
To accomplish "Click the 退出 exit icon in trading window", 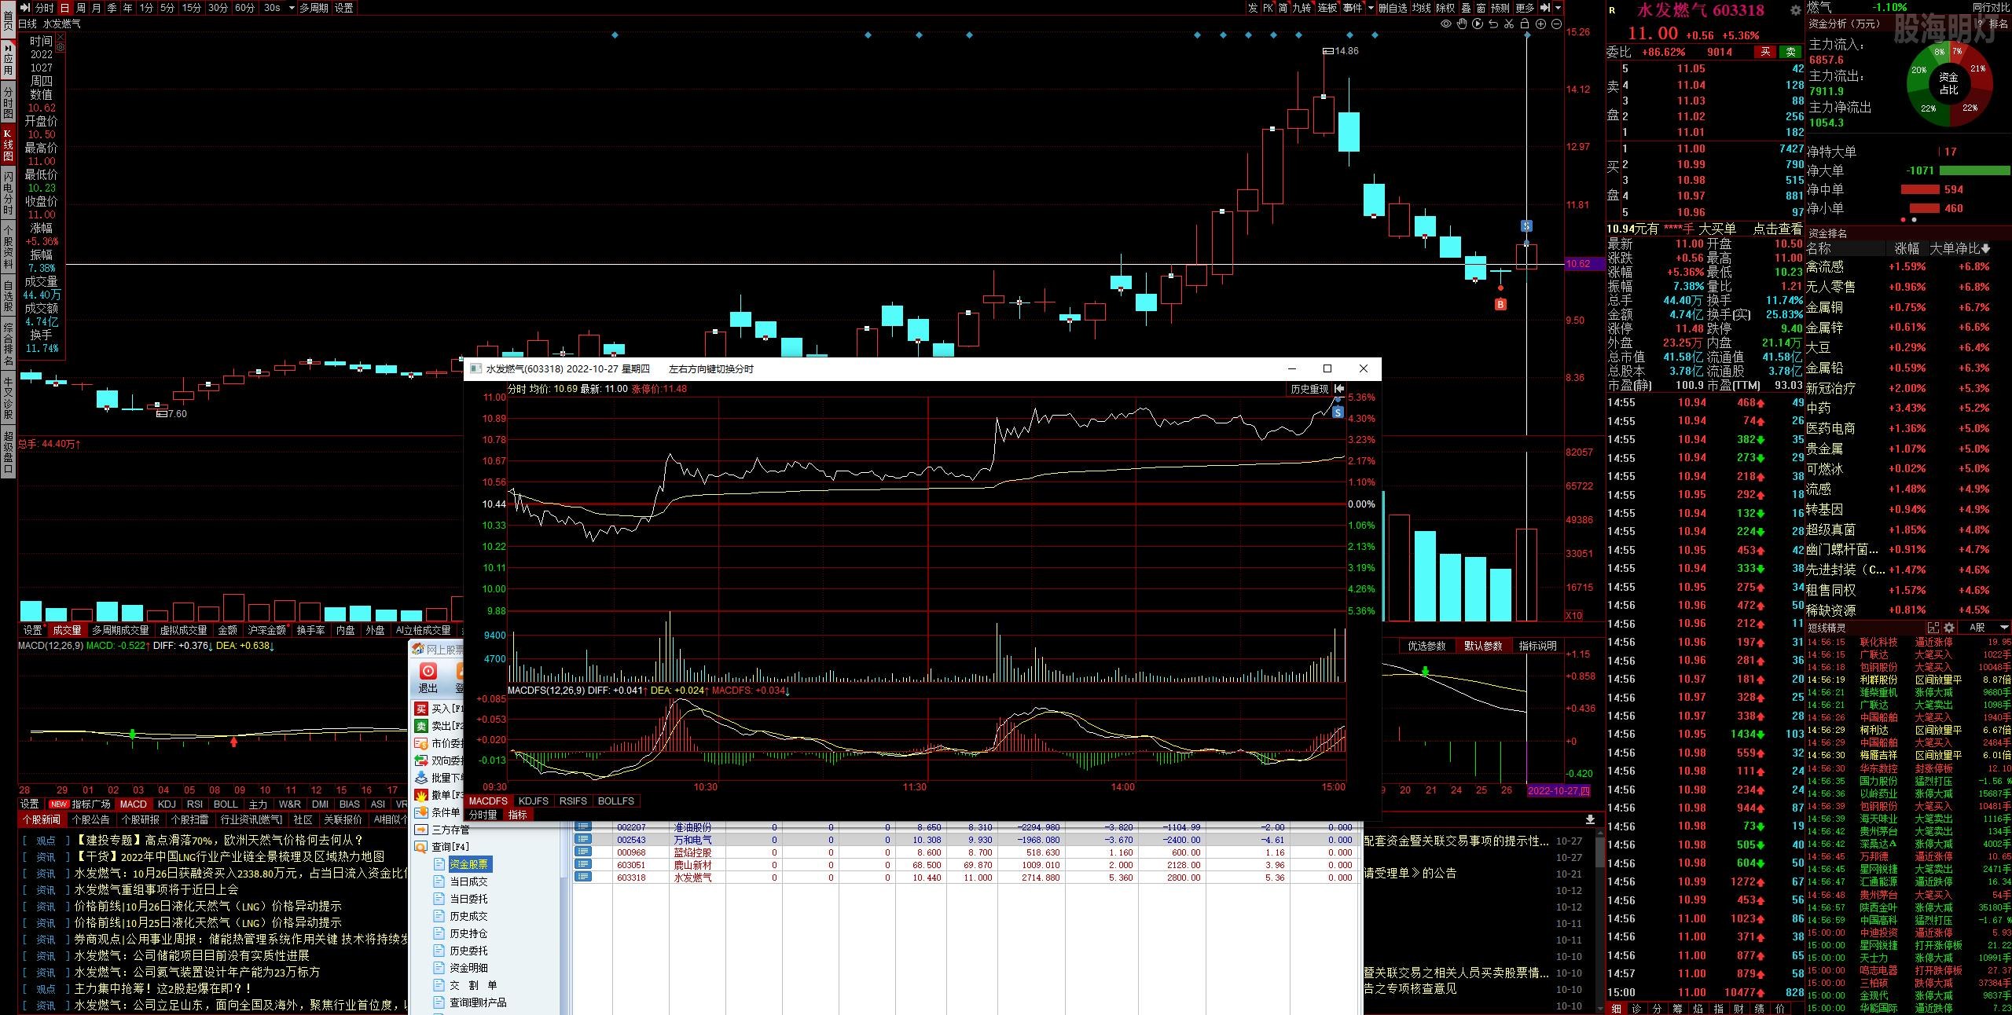I will 428,672.
